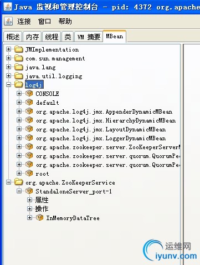This screenshot has height=265, width=200.
Task: Select the 属性 label
Action: pyautogui.click(x=42, y=200)
